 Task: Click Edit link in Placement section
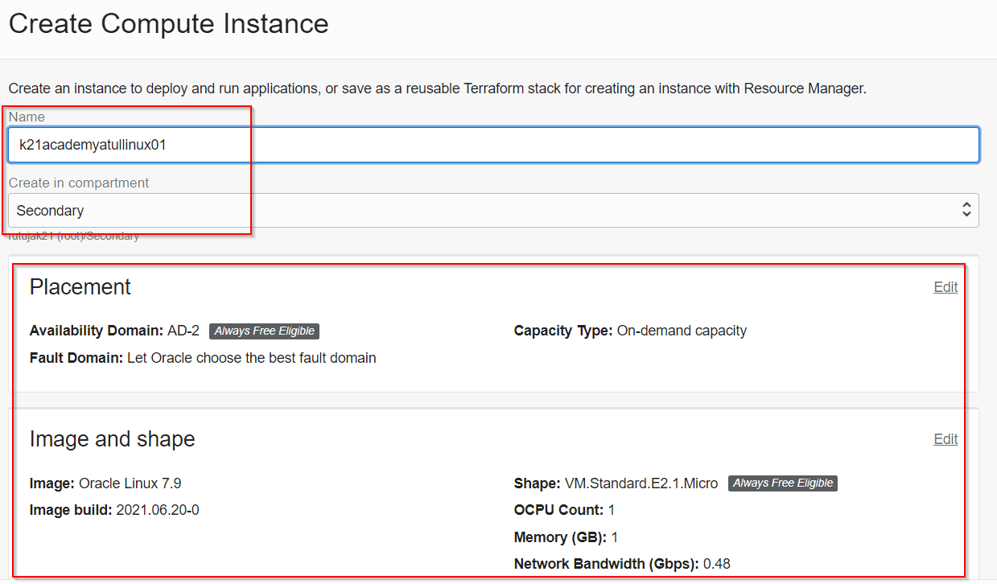(x=946, y=287)
